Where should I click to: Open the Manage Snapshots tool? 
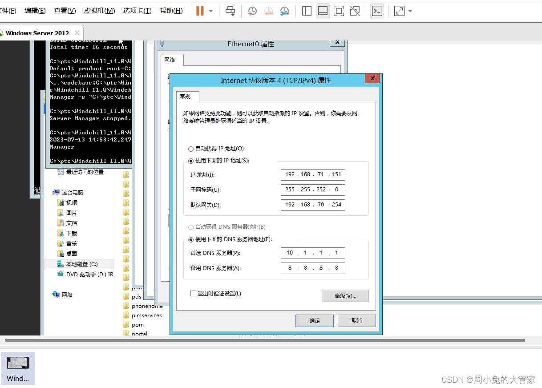(x=285, y=11)
